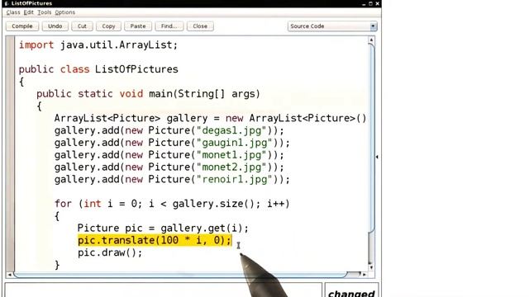Open the Source Code view dropdown
529x297 pixels.
point(332,26)
